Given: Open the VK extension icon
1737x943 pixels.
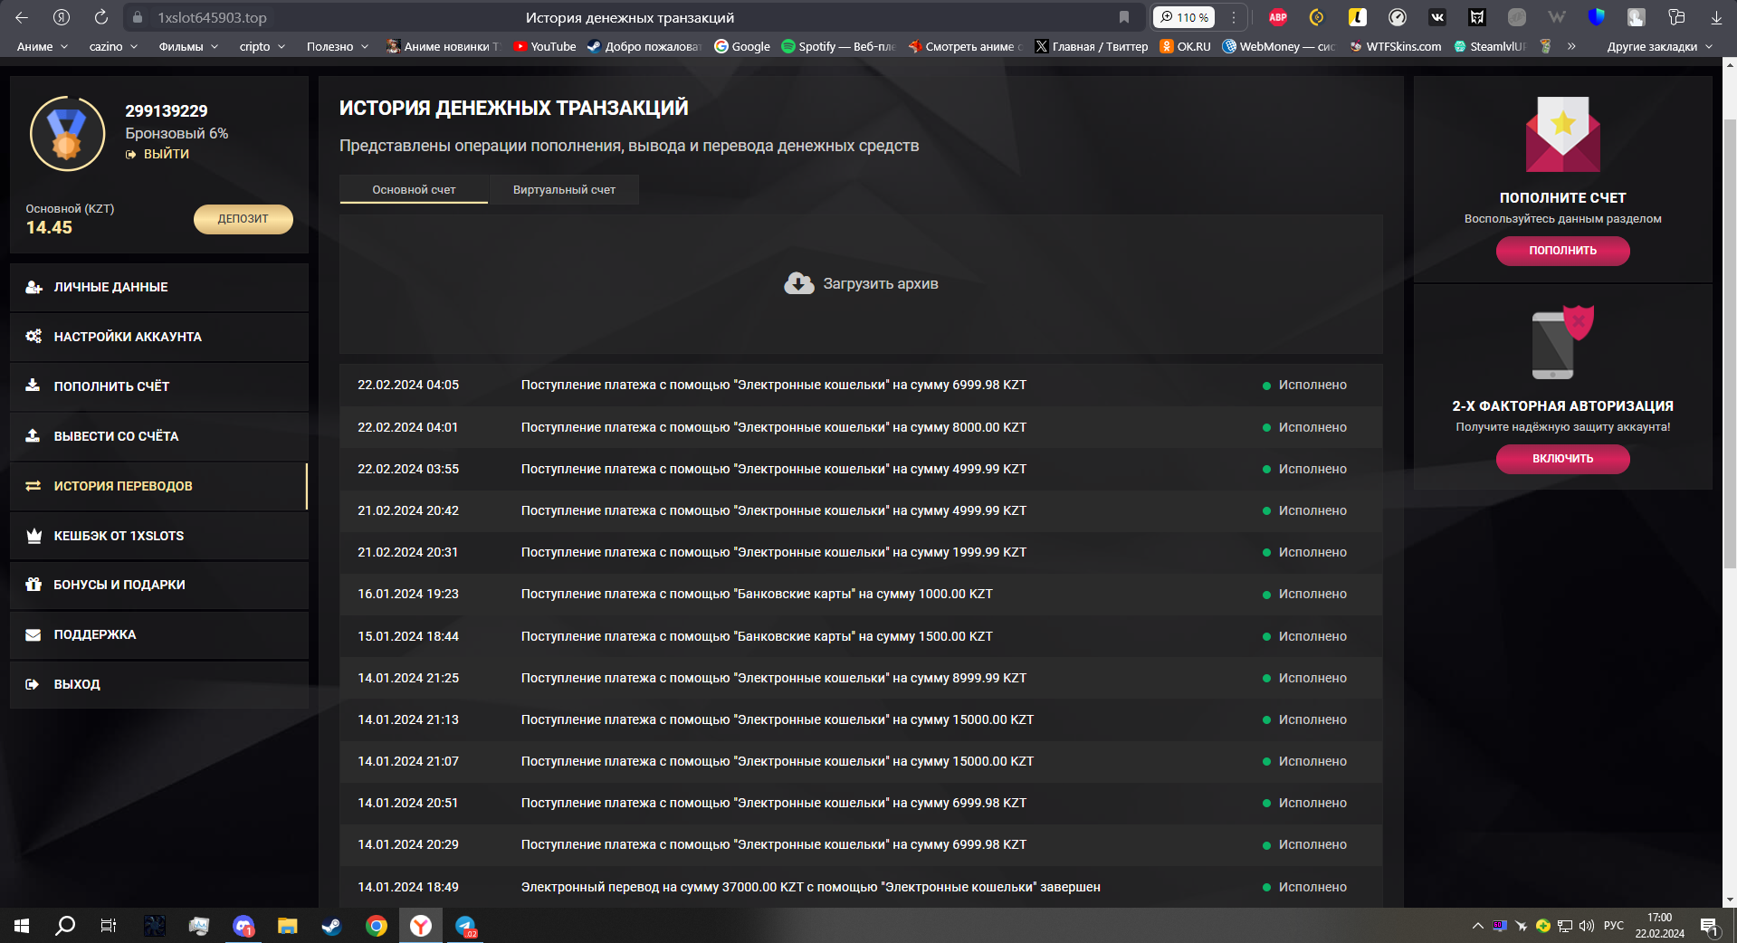Looking at the screenshot, I should click(1437, 17).
